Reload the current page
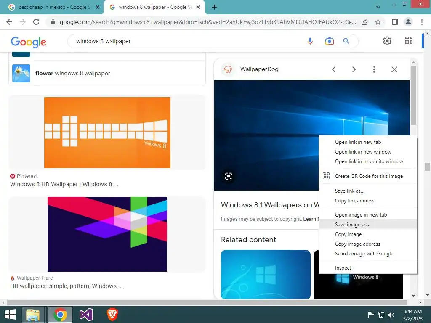 (x=36, y=22)
